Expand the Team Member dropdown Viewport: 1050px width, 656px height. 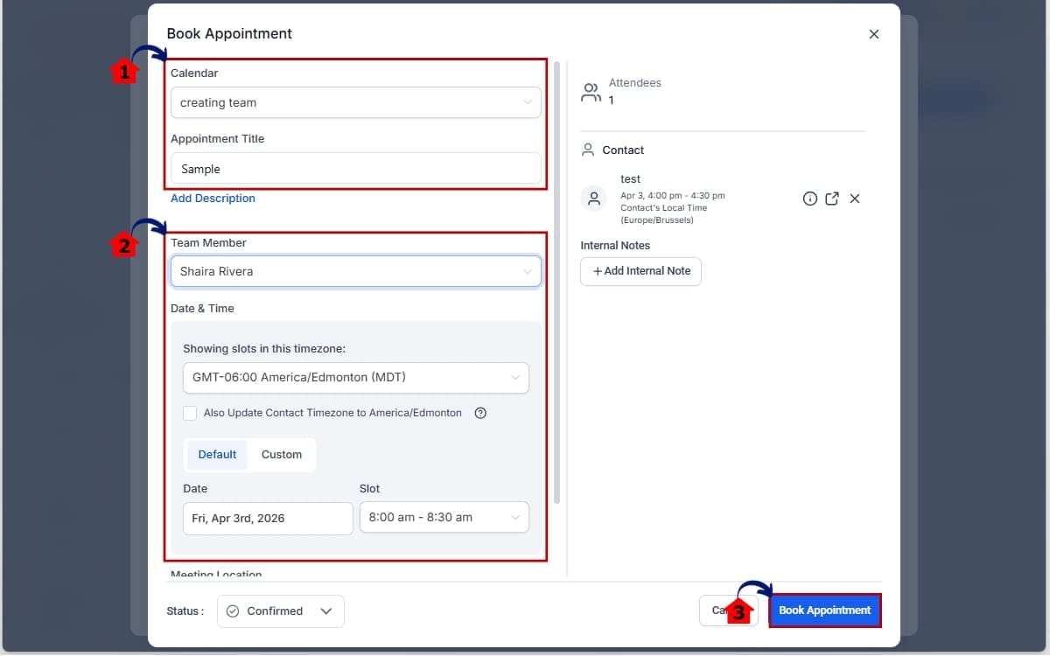click(355, 271)
